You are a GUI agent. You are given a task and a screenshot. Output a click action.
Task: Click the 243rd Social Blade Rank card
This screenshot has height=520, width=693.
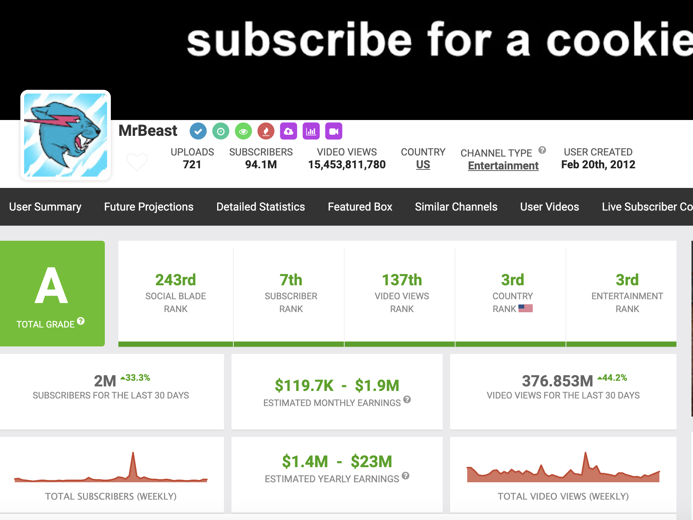tap(176, 294)
